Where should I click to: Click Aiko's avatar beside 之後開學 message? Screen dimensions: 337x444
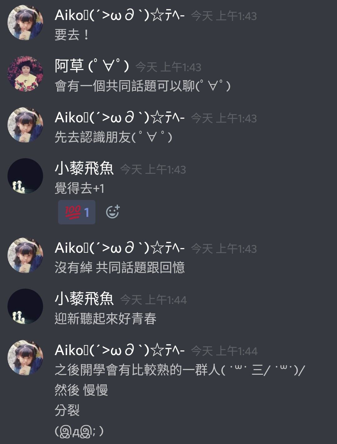[x=25, y=358]
